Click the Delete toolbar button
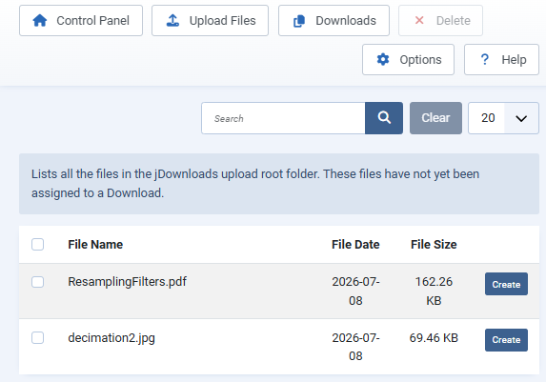 tap(440, 21)
